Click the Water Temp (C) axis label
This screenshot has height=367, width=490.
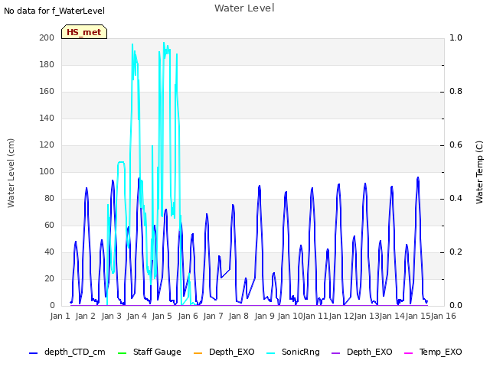(479, 172)
